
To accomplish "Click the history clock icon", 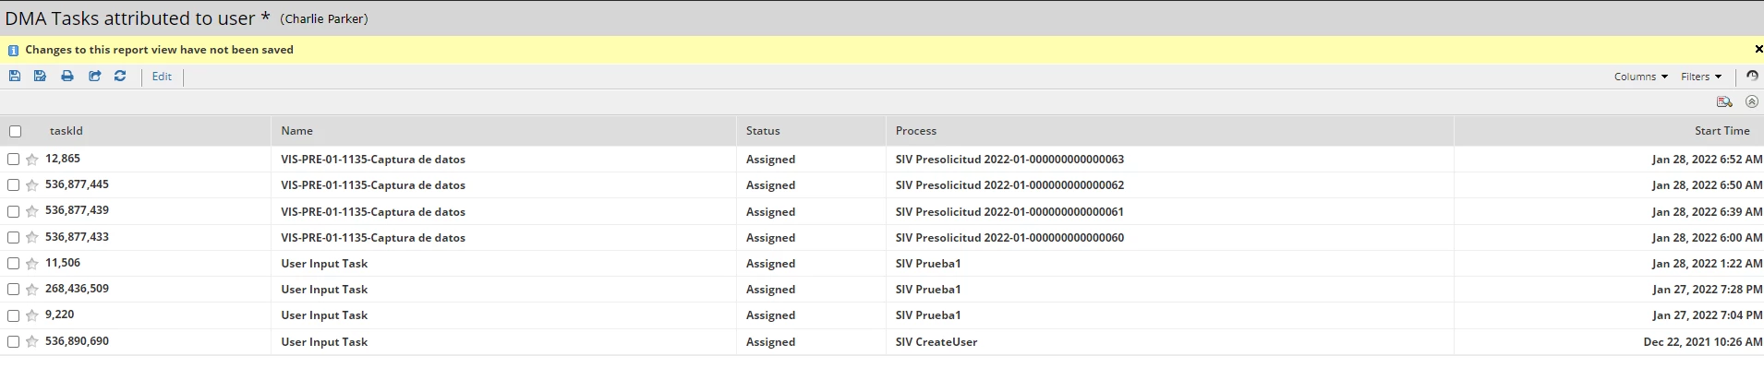I will click(1752, 77).
